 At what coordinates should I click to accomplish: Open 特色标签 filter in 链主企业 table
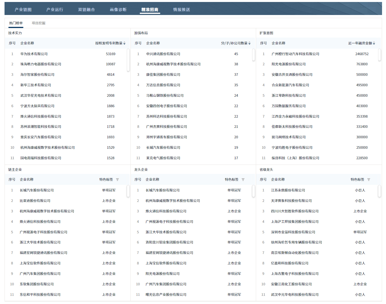(x=117, y=180)
